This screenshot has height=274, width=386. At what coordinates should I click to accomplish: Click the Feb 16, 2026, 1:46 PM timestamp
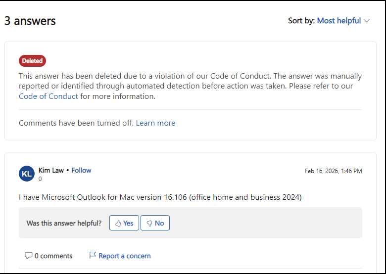pyautogui.click(x=334, y=171)
